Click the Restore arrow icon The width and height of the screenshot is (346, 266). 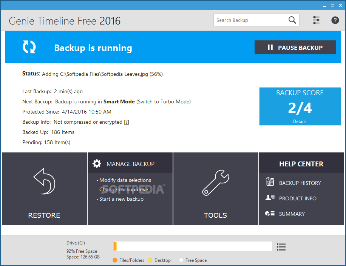[44, 181]
